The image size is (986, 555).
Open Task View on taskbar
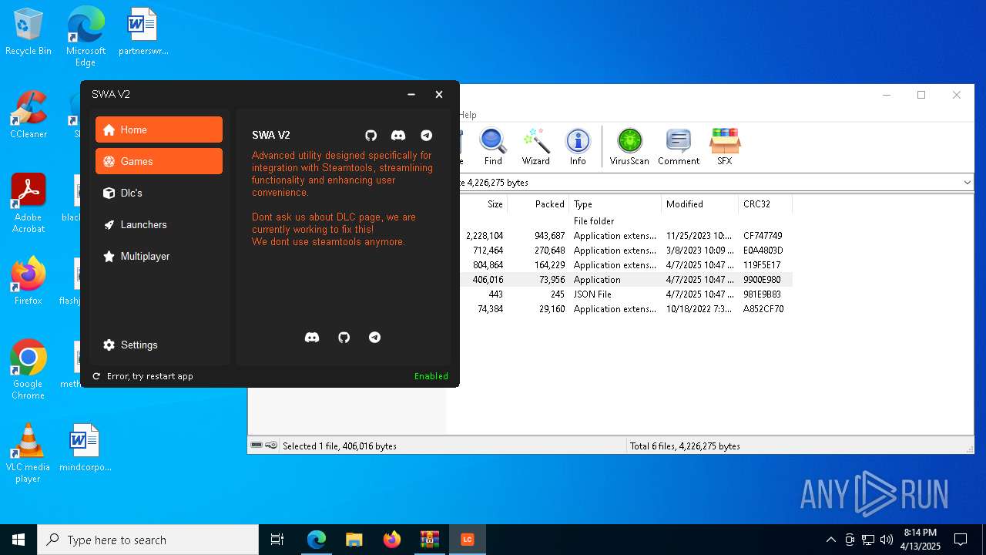277,540
